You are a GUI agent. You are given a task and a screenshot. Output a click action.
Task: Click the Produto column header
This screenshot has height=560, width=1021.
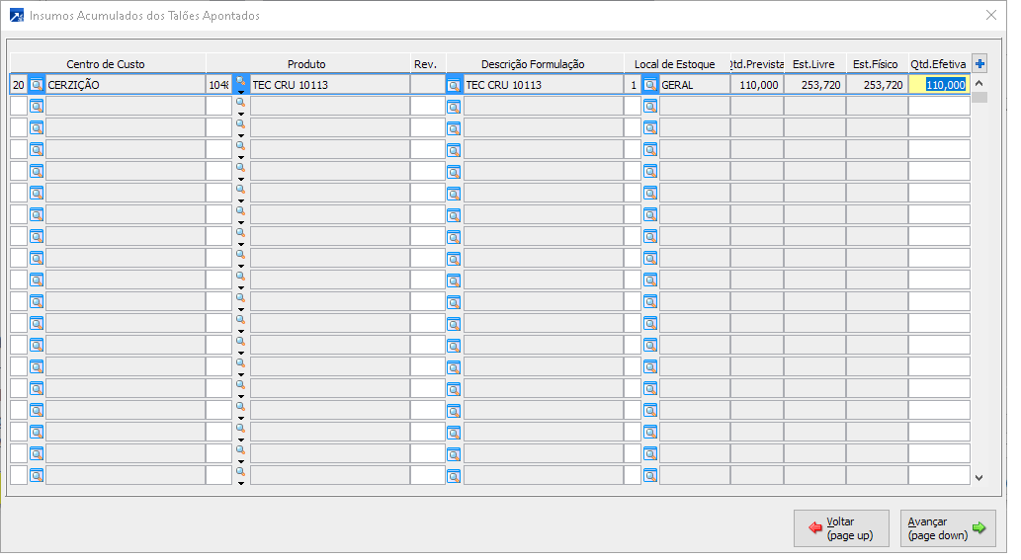(306, 64)
